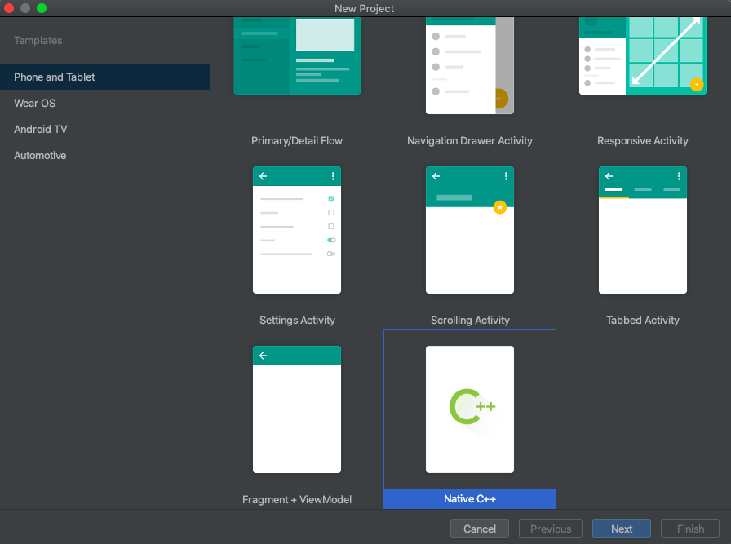Click the Responsive Activity label
The image size is (731, 544).
point(643,141)
